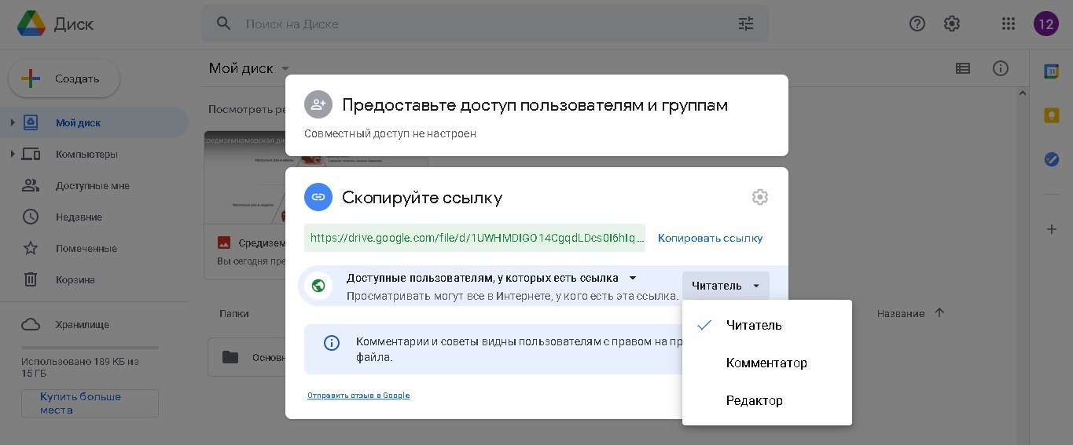Choose Комментатор from role menu
The image size is (1073, 445).
click(766, 363)
